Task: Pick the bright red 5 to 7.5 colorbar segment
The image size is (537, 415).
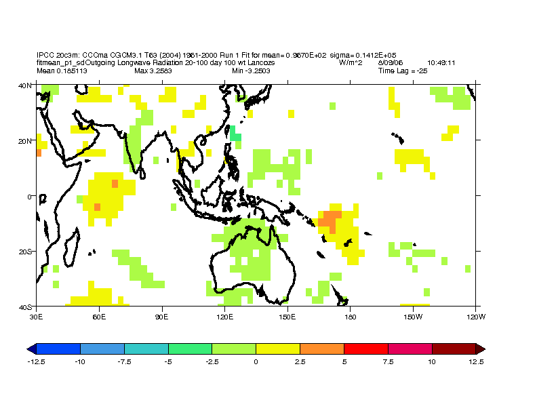Action: (365, 349)
